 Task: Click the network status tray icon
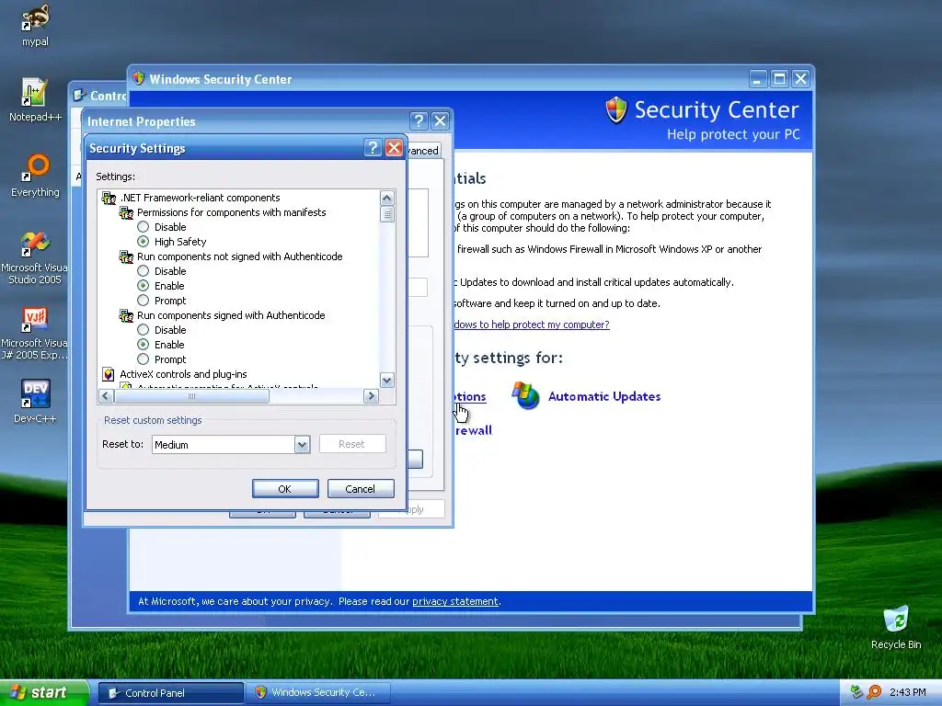857,692
